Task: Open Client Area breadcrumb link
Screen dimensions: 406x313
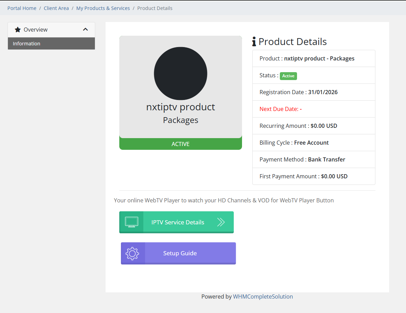Action: coord(56,8)
